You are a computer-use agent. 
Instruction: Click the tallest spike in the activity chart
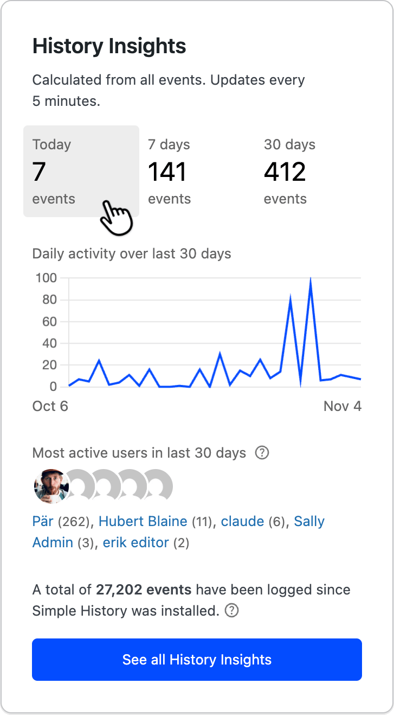click(x=309, y=278)
